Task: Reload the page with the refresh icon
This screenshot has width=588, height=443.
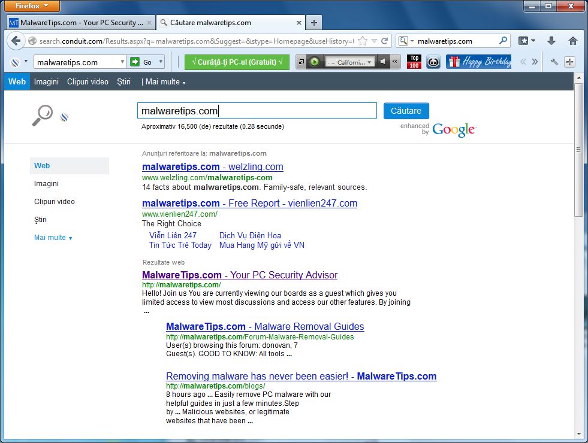Action: click(x=384, y=41)
